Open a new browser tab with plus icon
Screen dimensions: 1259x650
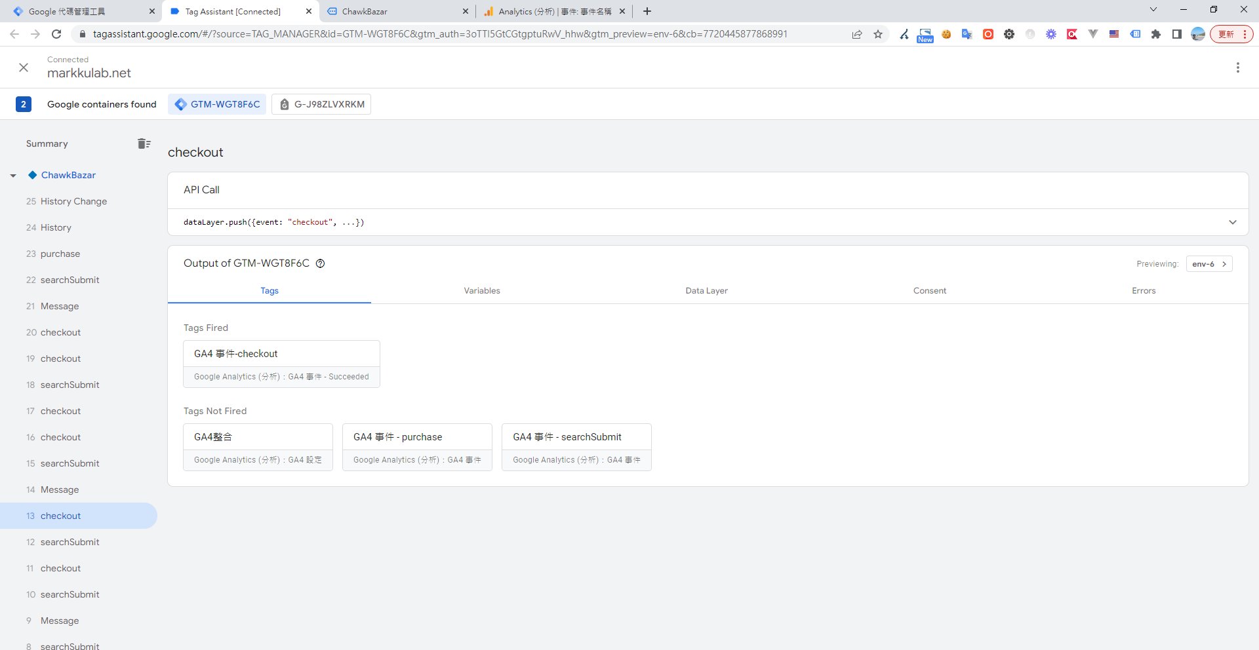pyautogui.click(x=647, y=11)
